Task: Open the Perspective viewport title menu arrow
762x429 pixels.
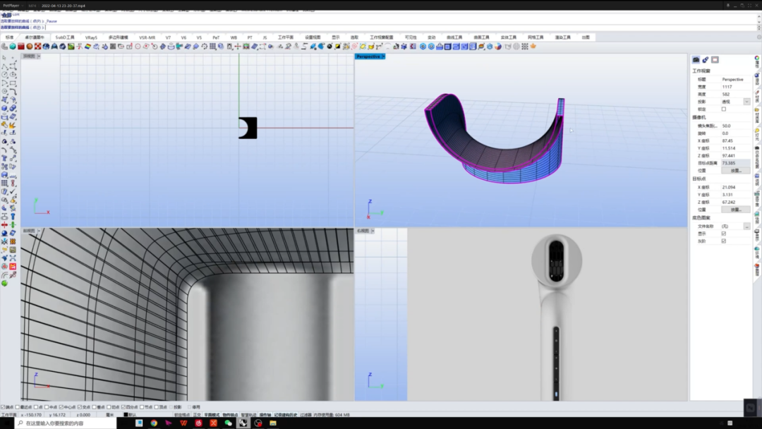Action: (x=383, y=57)
